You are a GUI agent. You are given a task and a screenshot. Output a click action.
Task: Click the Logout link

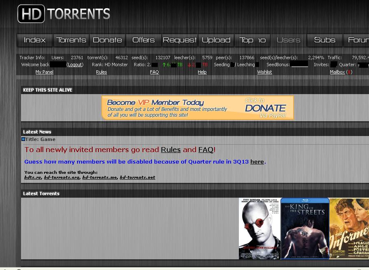[x=75, y=65]
